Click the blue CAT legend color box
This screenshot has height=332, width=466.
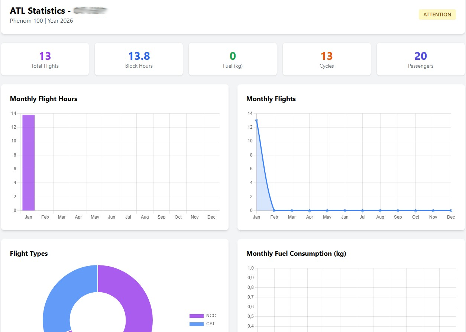(196, 324)
